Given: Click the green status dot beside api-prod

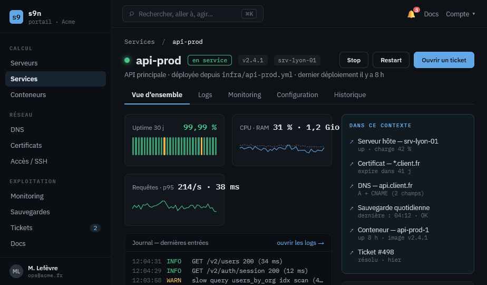Looking at the screenshot, I should [127, 60].
